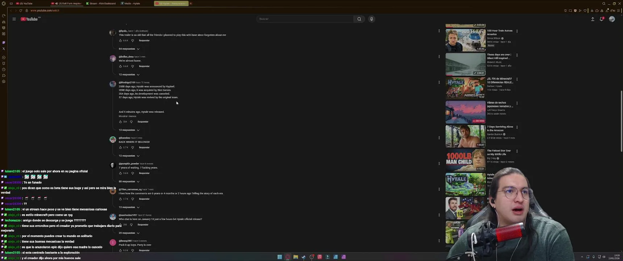Click the YouTube logo
Image resolution: width=623 pixels, height=261 pixels.
[x=29, y=19]
